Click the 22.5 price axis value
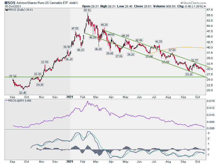 click(210, 85)
